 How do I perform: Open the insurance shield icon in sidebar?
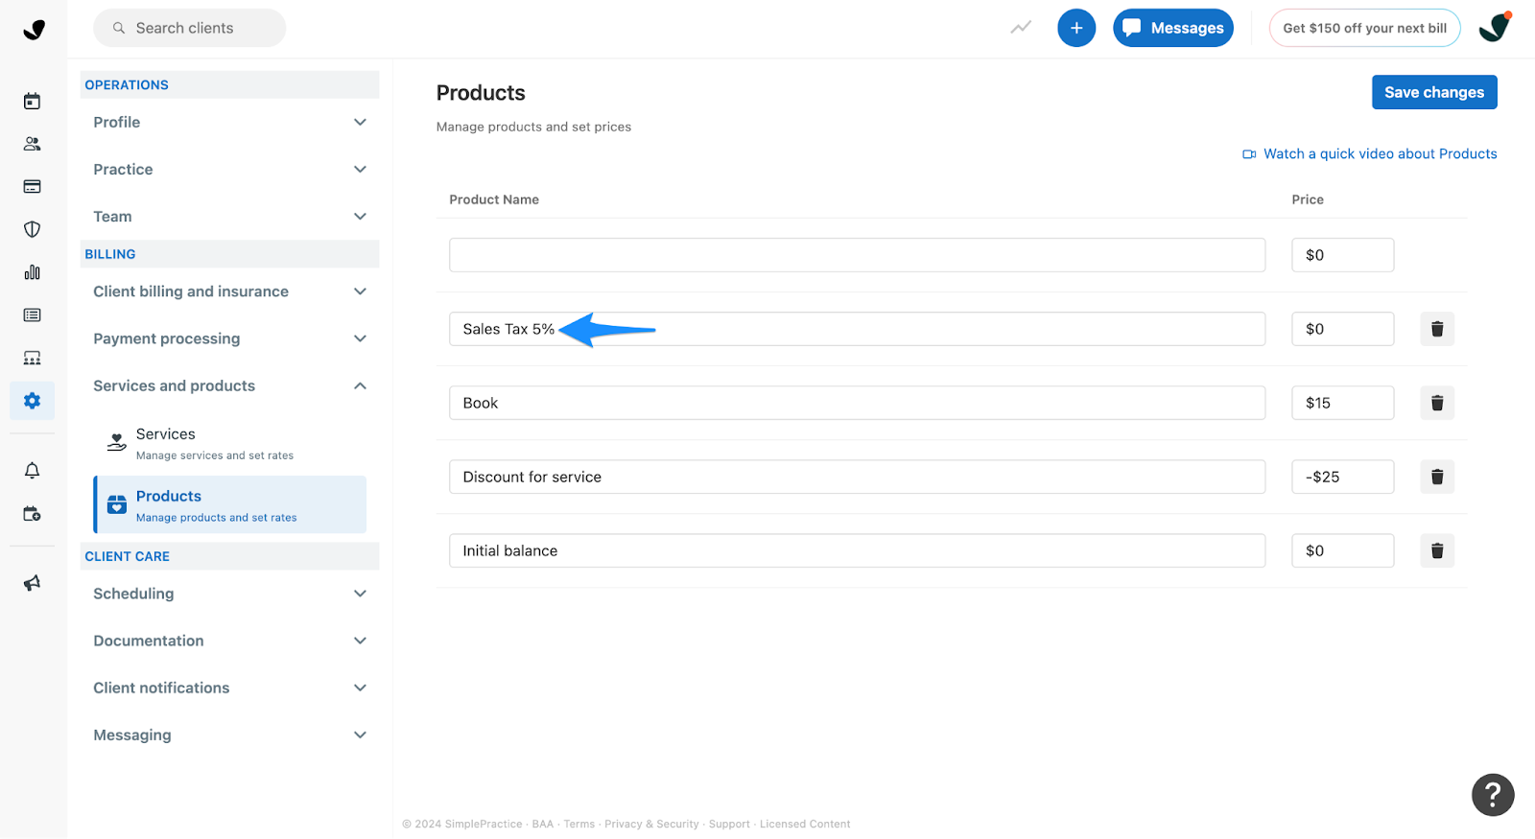point(32,229)
